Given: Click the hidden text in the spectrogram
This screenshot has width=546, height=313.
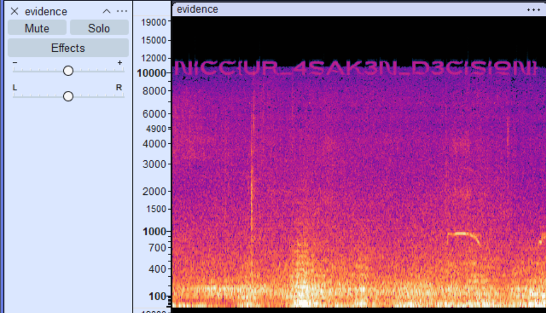Looking at the screenshot, I should coord(355,68).
